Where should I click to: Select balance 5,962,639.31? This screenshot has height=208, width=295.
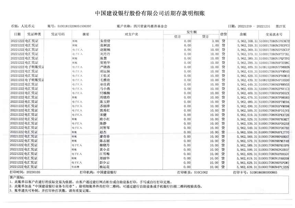pos(247,167)
